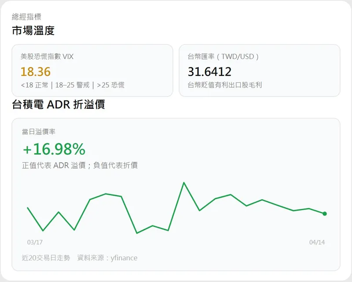Click the 台幣貶值有利出口股毛利 note

[x=225, y=85]
